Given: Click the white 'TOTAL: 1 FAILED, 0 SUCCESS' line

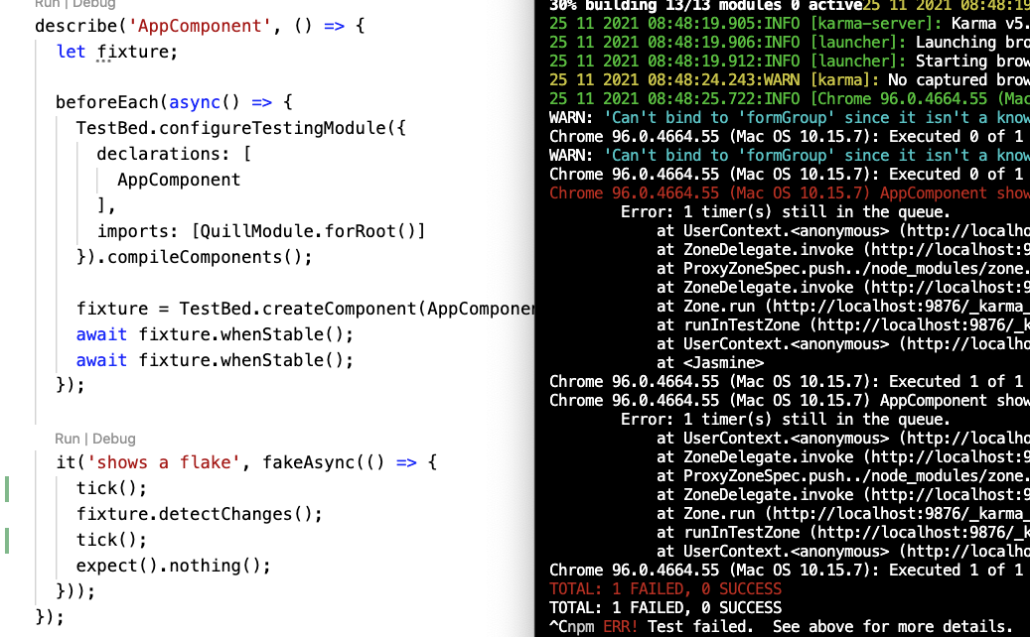Looking at the screenshot, I should click(665, 608).
